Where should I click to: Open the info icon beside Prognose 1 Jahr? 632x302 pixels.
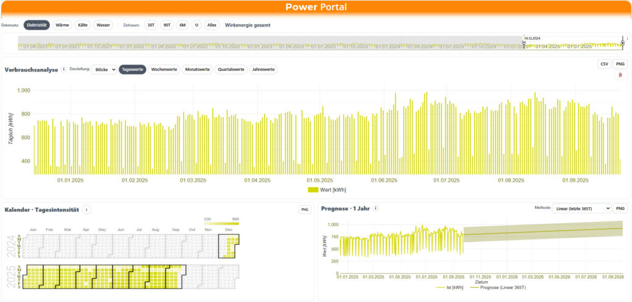[375, 208]
